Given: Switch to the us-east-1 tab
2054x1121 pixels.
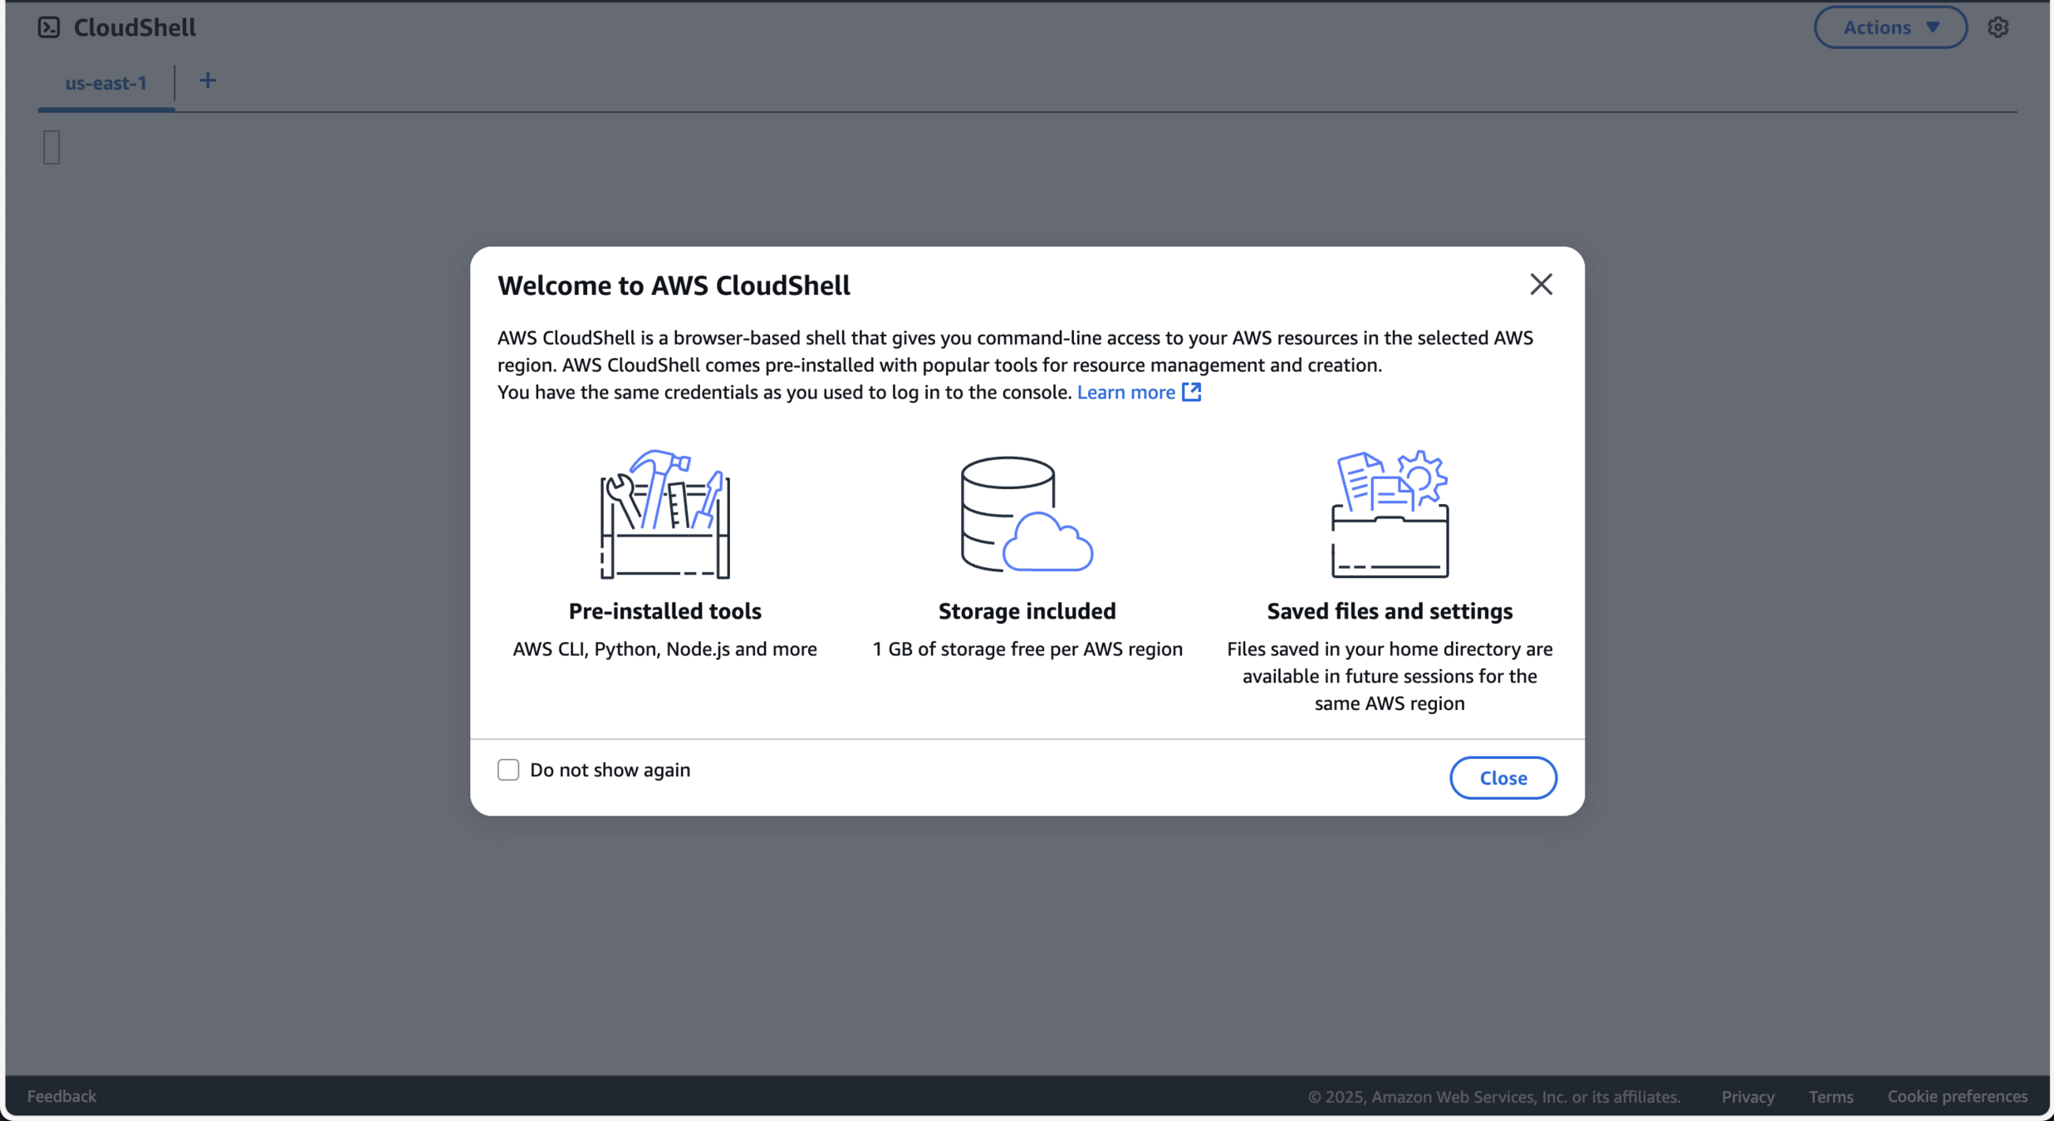Looking at the screenshot, I should click(105, 83).
